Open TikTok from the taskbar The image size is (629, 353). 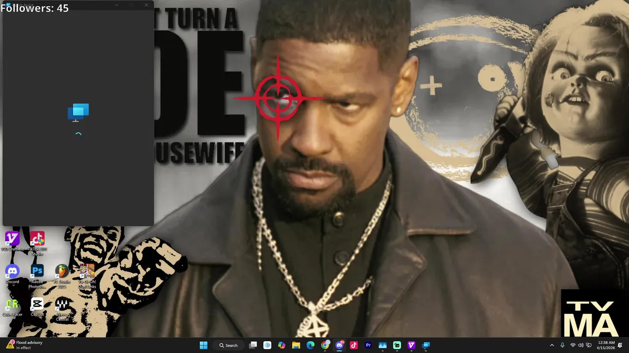[x=354, y=345]
